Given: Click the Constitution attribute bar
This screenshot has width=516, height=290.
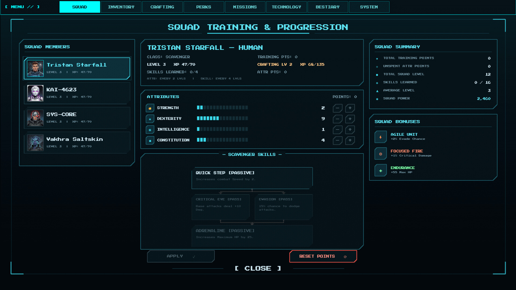Looking at the screenshot, I should [x=222, y=140].
